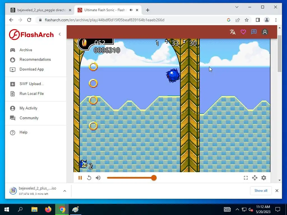Share this page via share icon
Screen dimensions: 287x215
click(238, 20)
